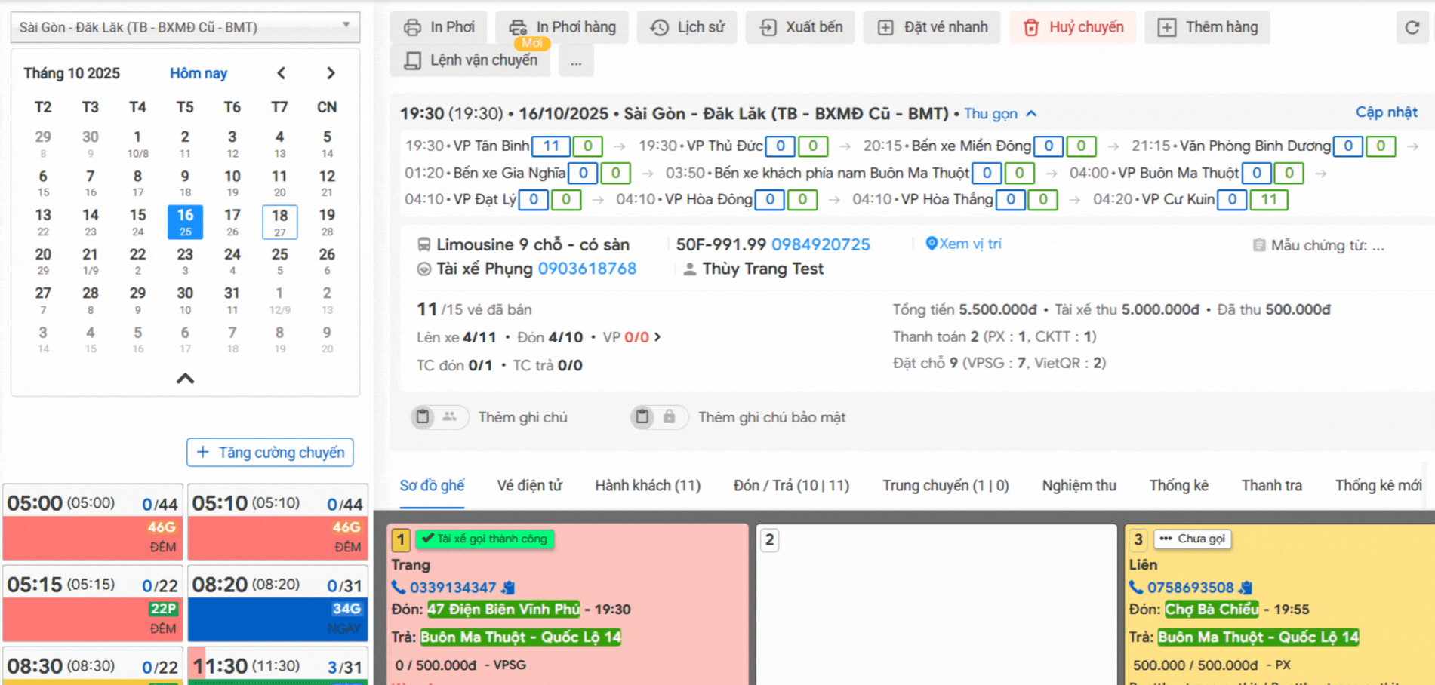Switch to the Hành khách (11) tab

(x=647, y=486)
